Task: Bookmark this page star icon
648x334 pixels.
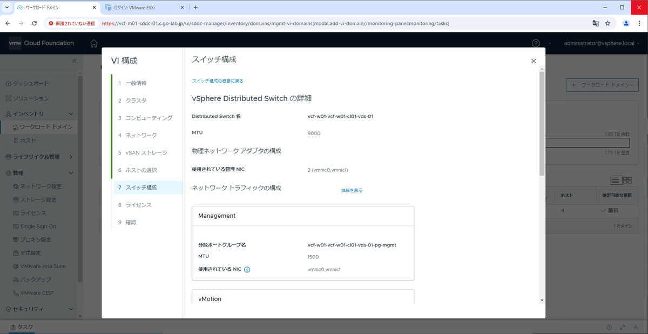Action: [x=607, y=23]
